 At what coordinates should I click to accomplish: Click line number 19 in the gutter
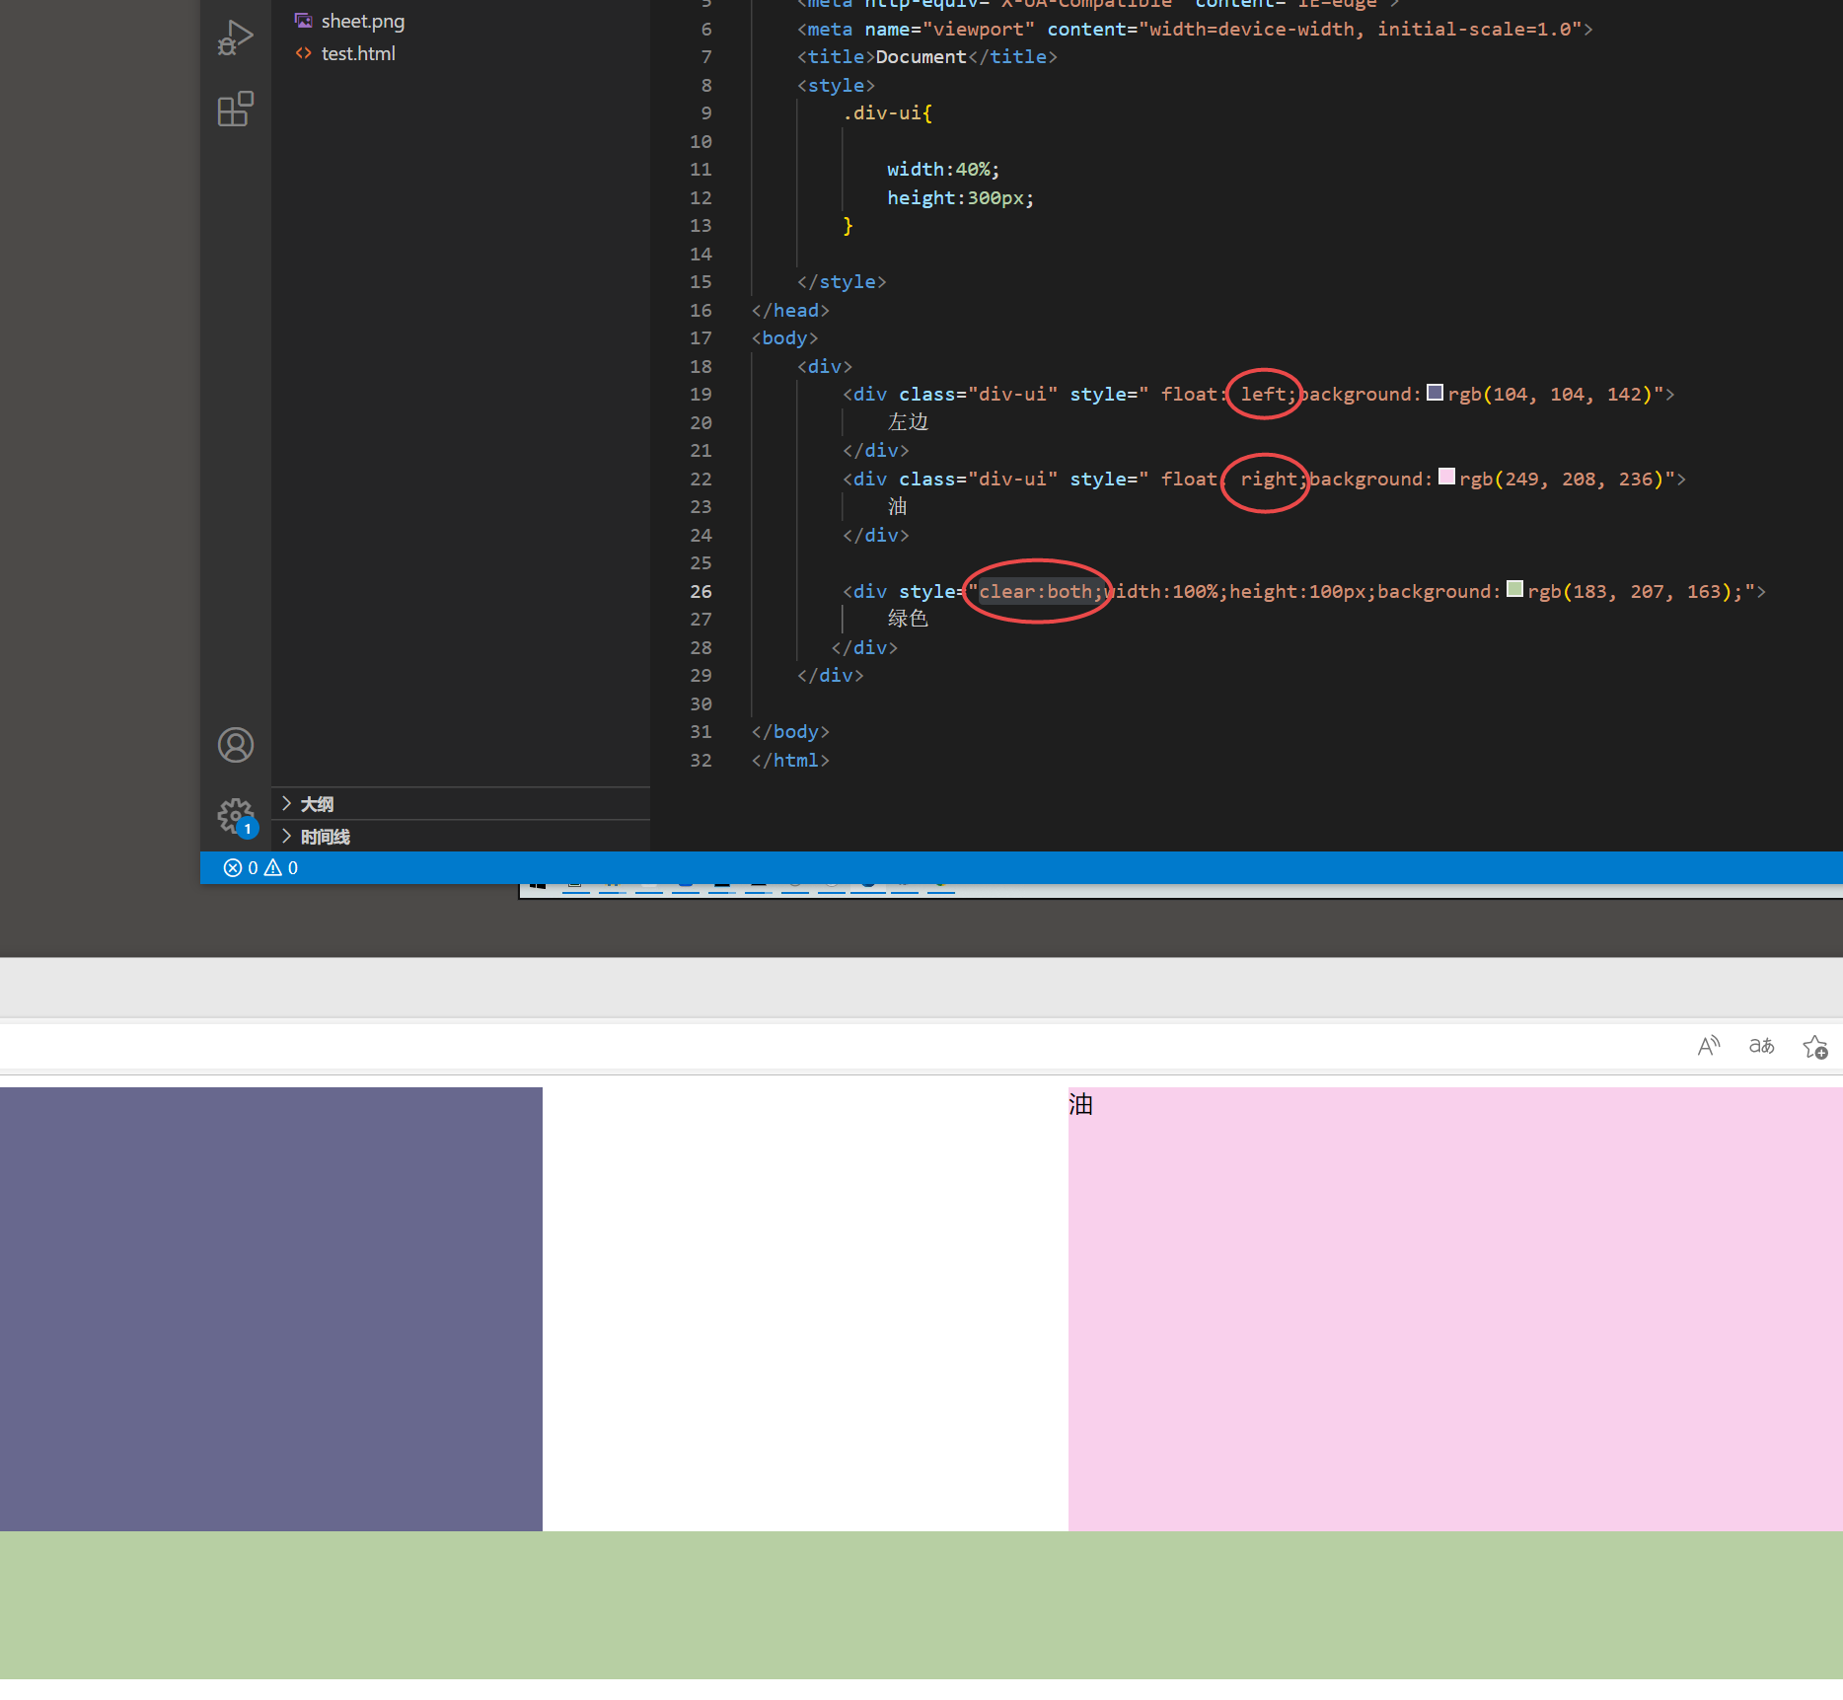coord(700,395)
